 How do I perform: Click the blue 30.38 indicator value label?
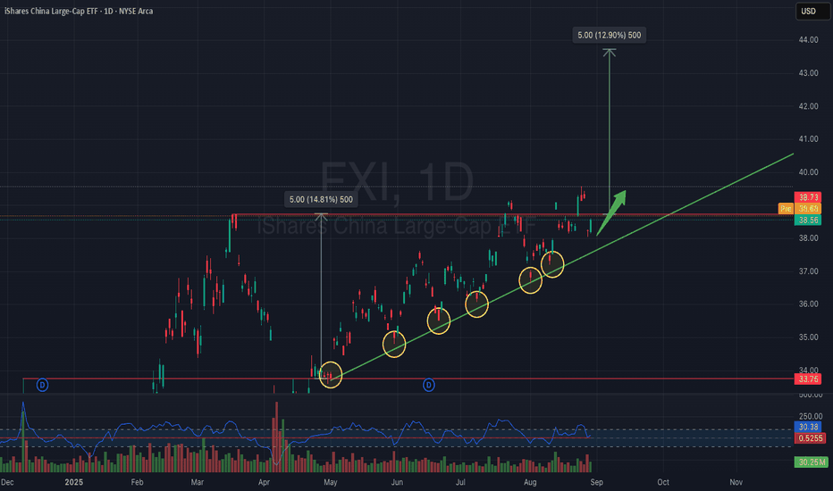(x=808, y=427)
